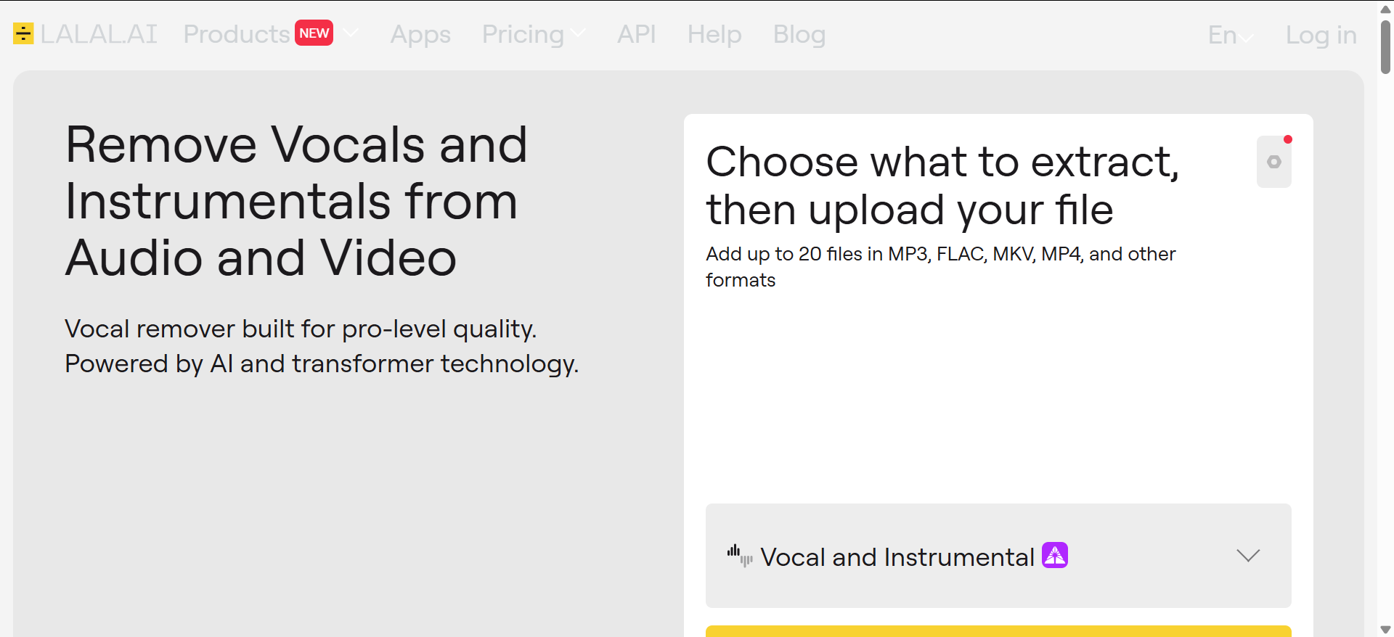Open the Vocal and Instrumental stem dropdown
This screenshot has width=1394, height=637.
point(998,556)
